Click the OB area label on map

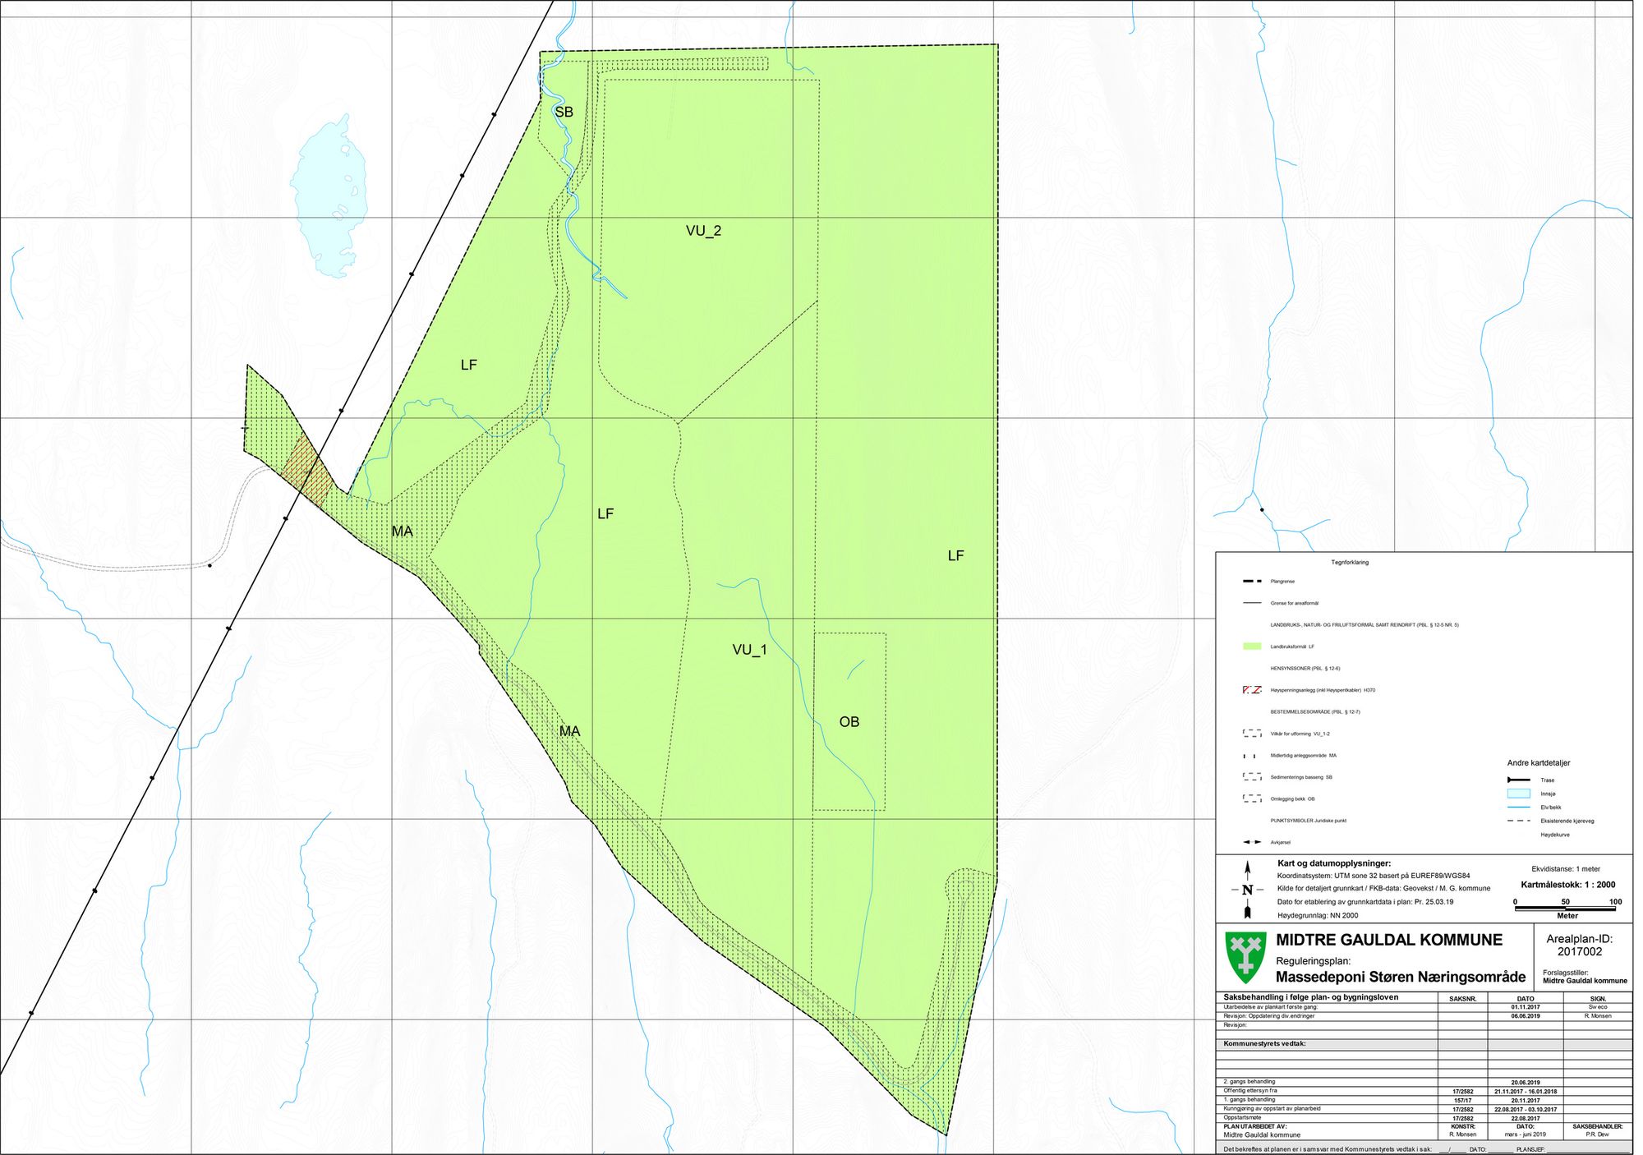tap(849, 722)
